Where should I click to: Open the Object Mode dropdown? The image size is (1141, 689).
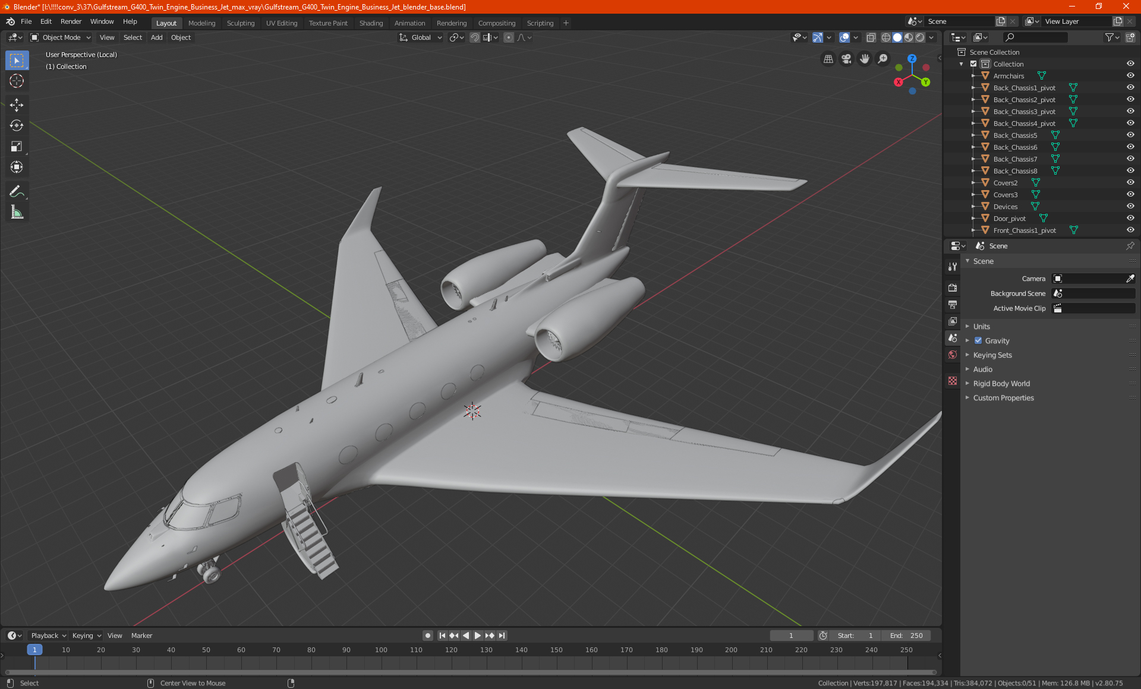tap(61, 37)
